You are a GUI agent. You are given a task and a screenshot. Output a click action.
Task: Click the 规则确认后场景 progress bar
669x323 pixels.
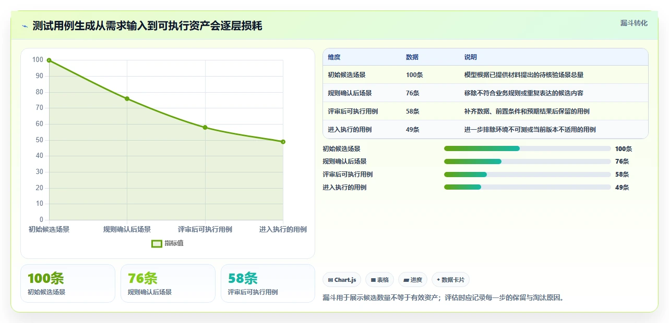click(x=527, y=161)
